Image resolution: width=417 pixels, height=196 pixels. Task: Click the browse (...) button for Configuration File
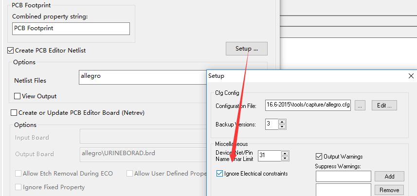360,105
